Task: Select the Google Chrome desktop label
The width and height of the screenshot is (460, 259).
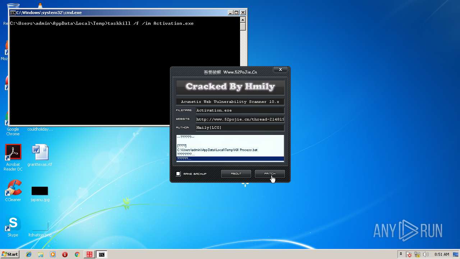Action: [13, 132]
